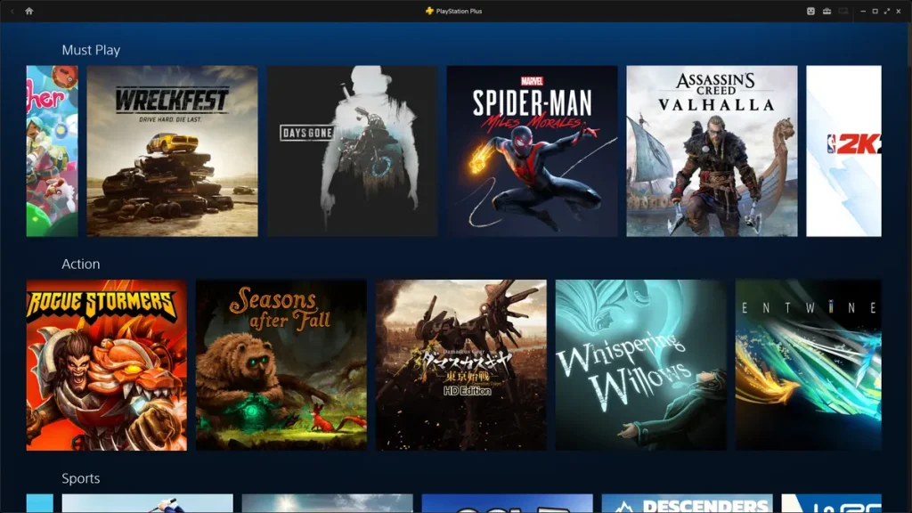Open the Must Play category heading
The width and height of the screenshot is (912, 513).
(92, 50)
